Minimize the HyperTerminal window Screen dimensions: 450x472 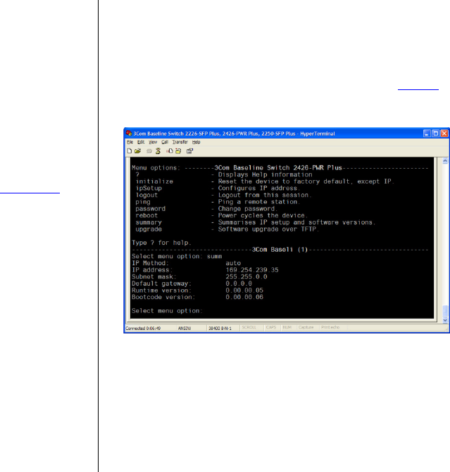coord(427,134)
